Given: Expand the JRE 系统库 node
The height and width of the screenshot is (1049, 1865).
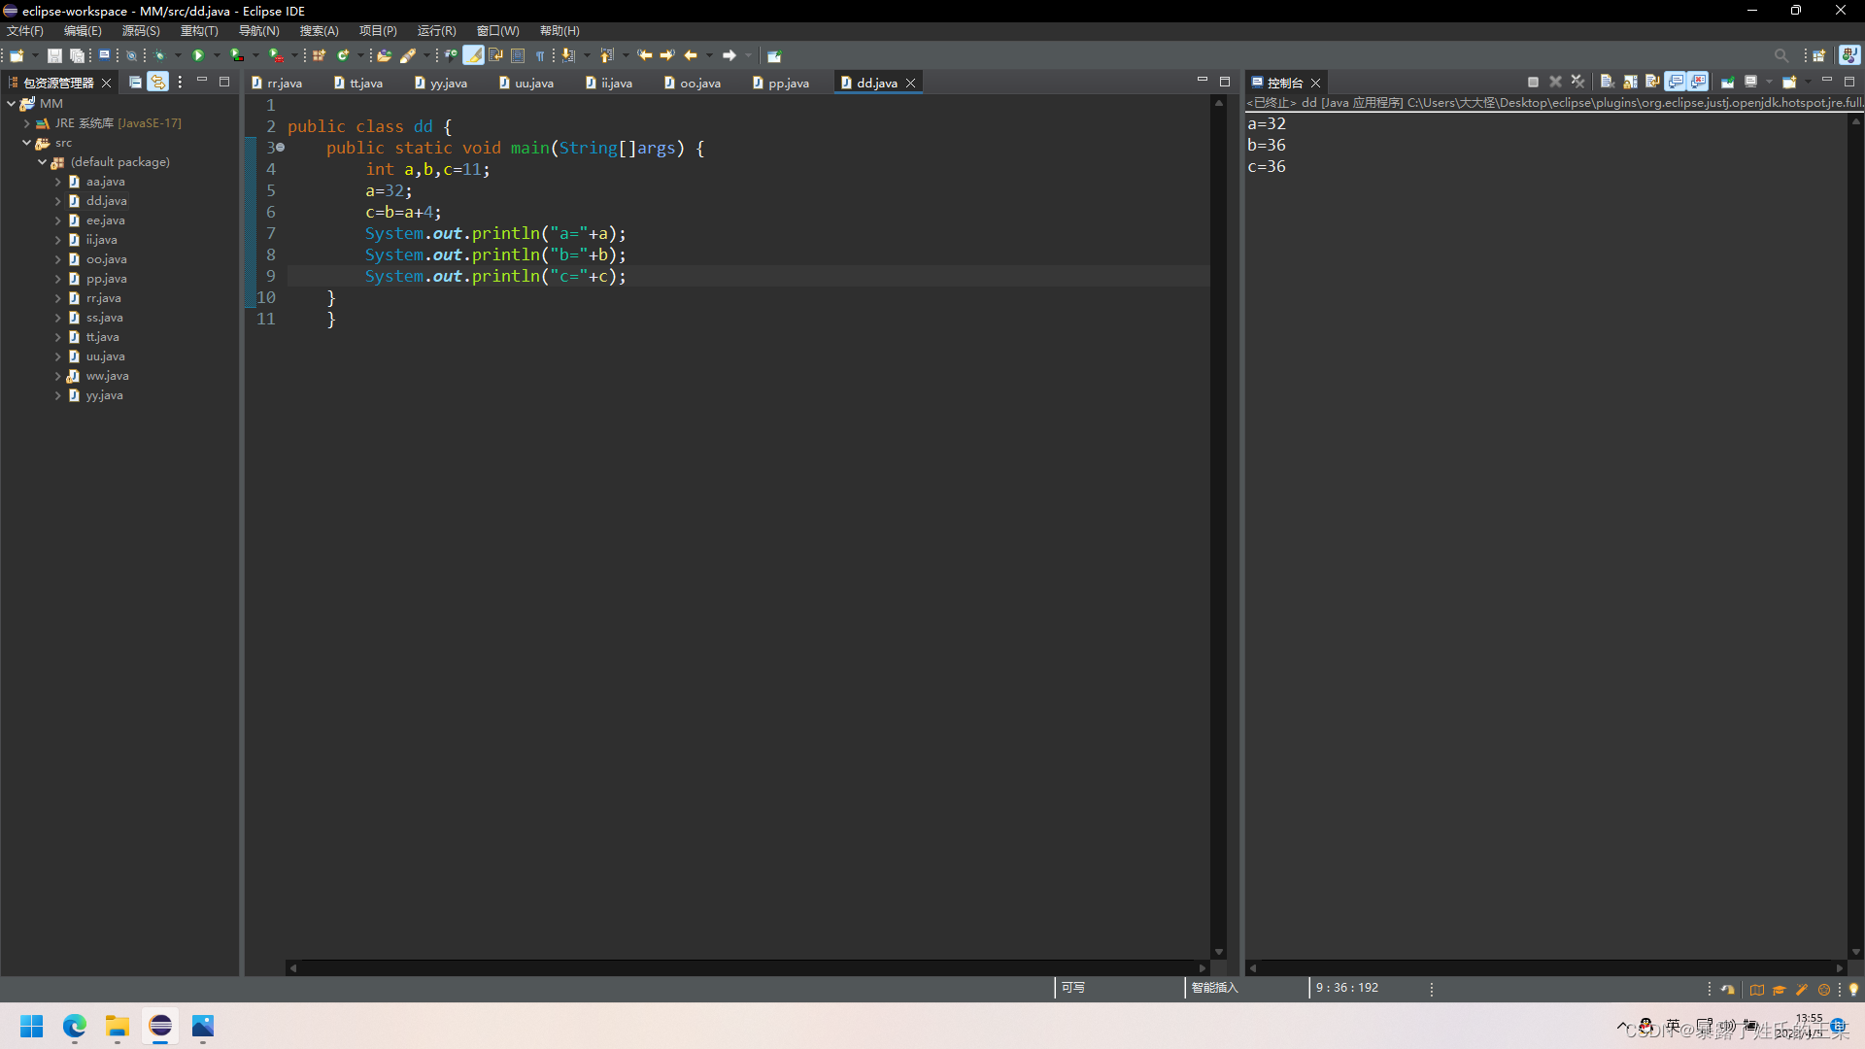Looking at the screenshot, I should point(26,123).
